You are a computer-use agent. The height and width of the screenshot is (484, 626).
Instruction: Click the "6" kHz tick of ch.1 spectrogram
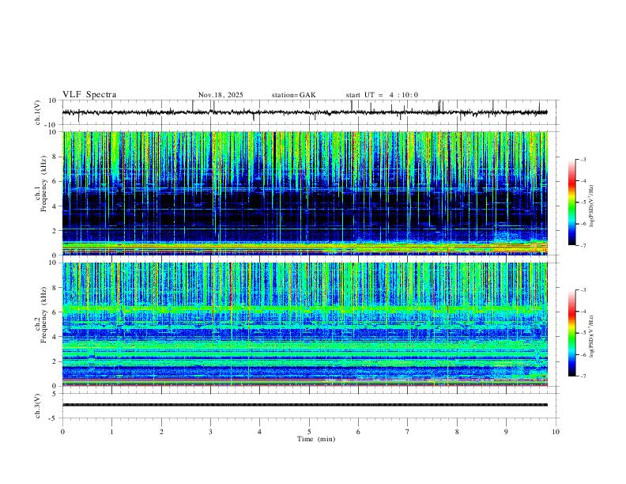pos(55,181)
